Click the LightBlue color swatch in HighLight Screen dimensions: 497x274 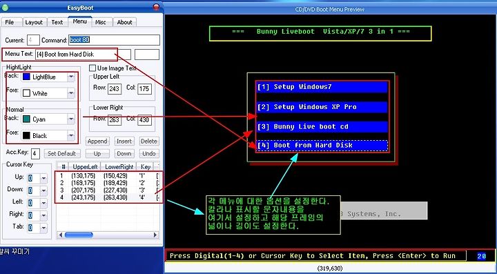(27, 77)
